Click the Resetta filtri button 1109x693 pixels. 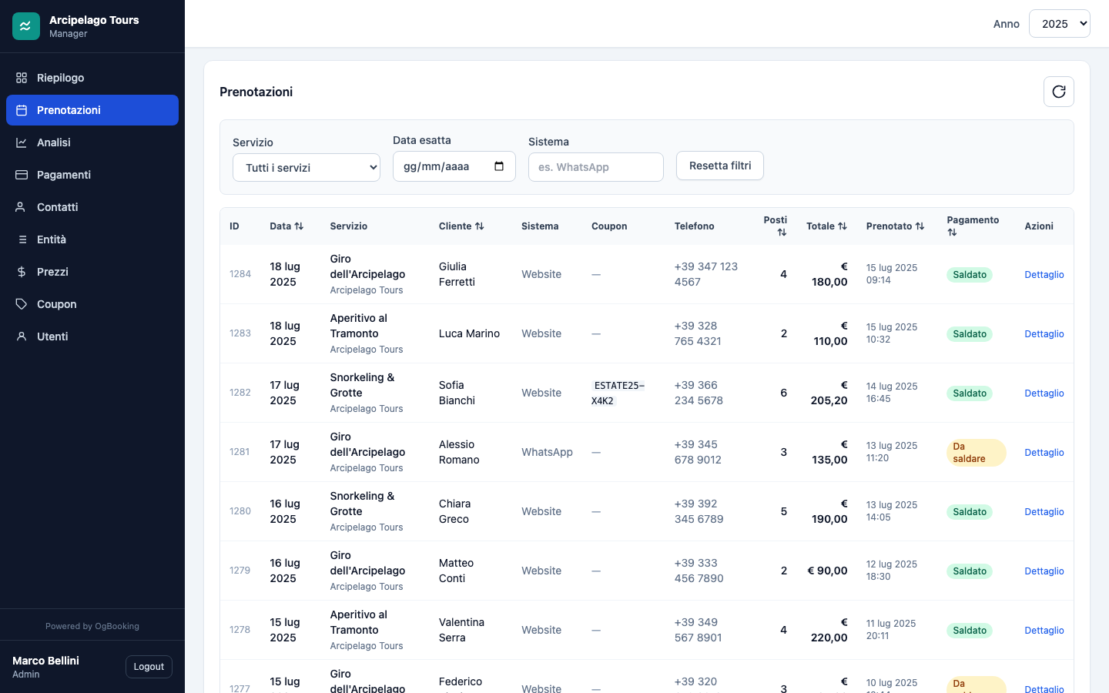point(720,166)
